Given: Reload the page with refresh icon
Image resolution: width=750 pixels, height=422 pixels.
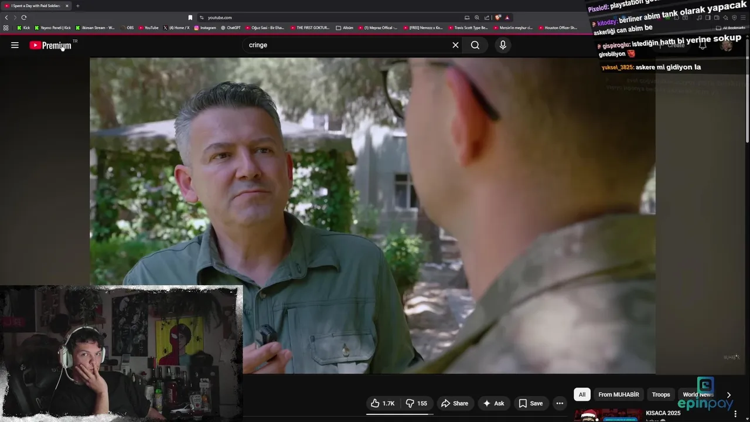Looking at the screenshot, I should pyautogui.click(x=24, y=18).
